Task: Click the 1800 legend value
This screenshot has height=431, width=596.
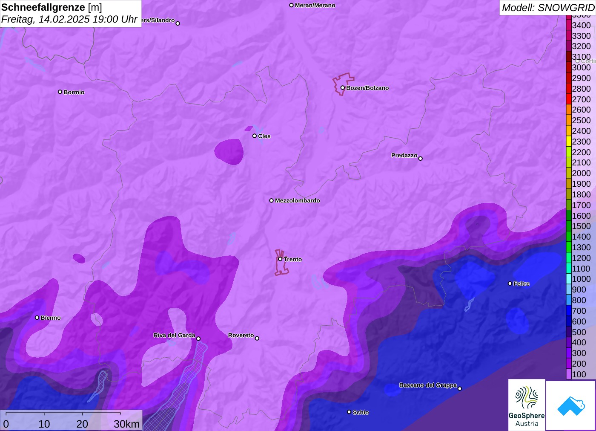Action: click(x=582, y=194)
